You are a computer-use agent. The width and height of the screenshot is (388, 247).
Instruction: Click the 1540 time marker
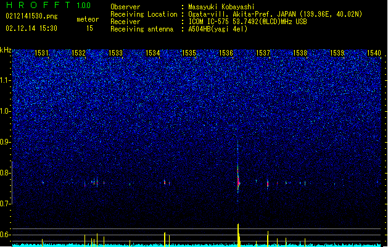coord(374,52)
